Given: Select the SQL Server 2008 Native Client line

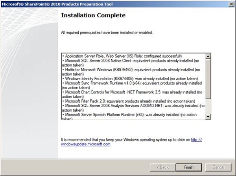Looking at the screenshot, I should tap(131, 63).
